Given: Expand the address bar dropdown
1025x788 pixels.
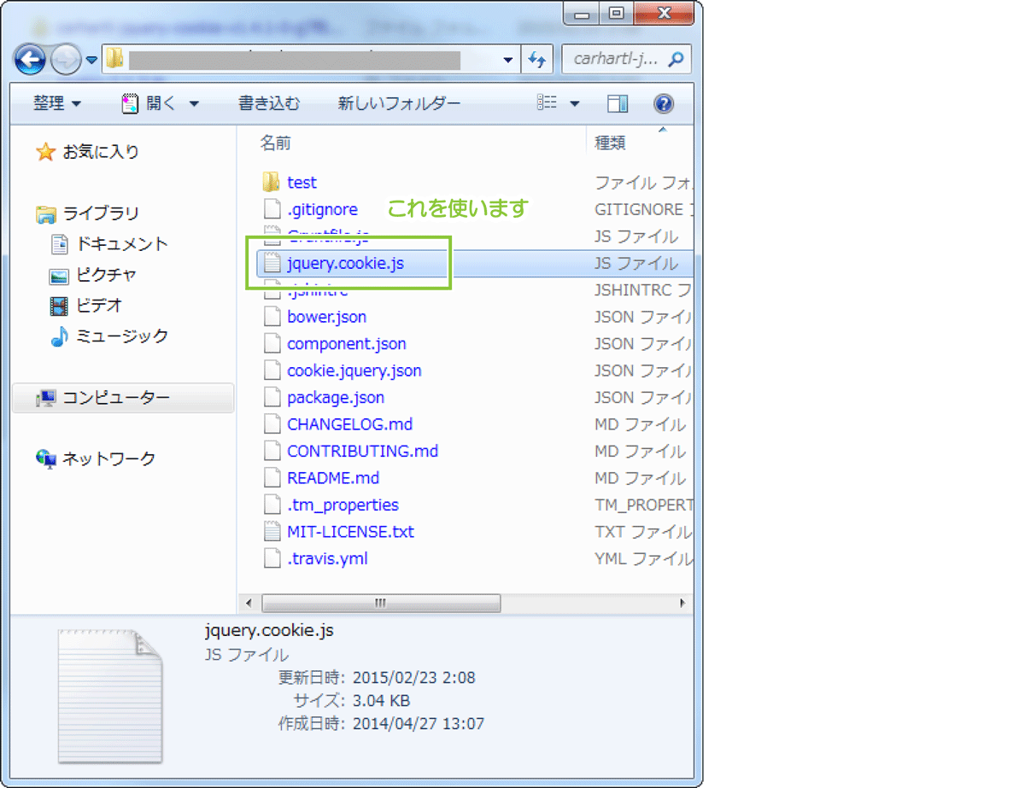Looking at the screenshot, I should pyautogui.click(x=509, y=59).
